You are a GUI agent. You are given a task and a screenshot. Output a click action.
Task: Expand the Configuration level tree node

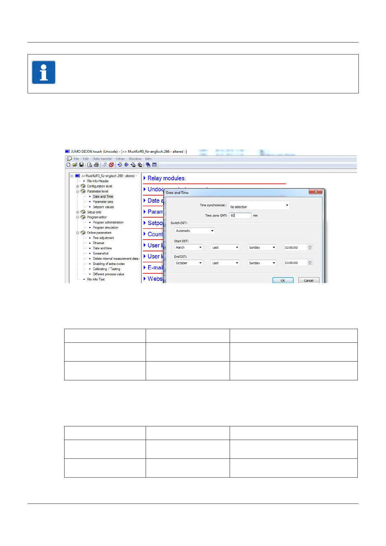tap(78, 186)
